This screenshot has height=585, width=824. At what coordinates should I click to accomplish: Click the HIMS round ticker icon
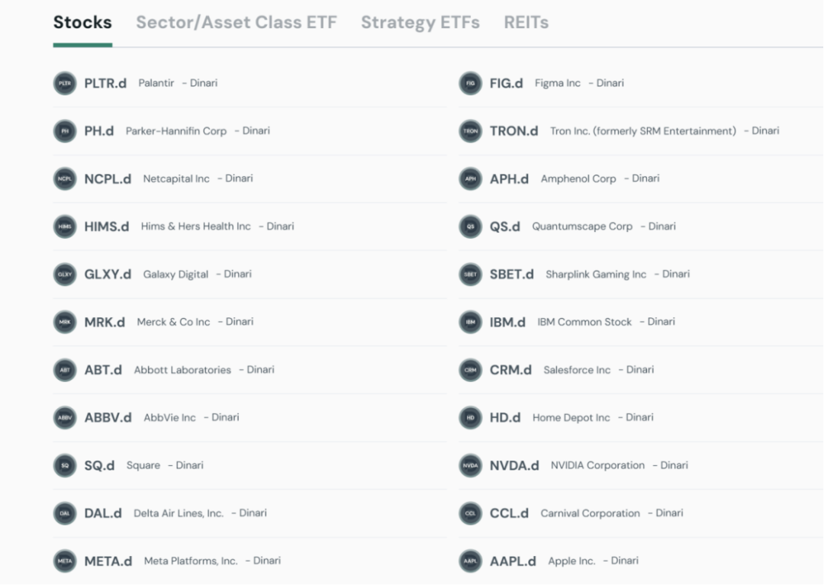[x=65, y=227]
